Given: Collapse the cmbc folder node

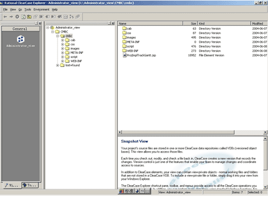Looking at the screenshot, I should 58,36.
